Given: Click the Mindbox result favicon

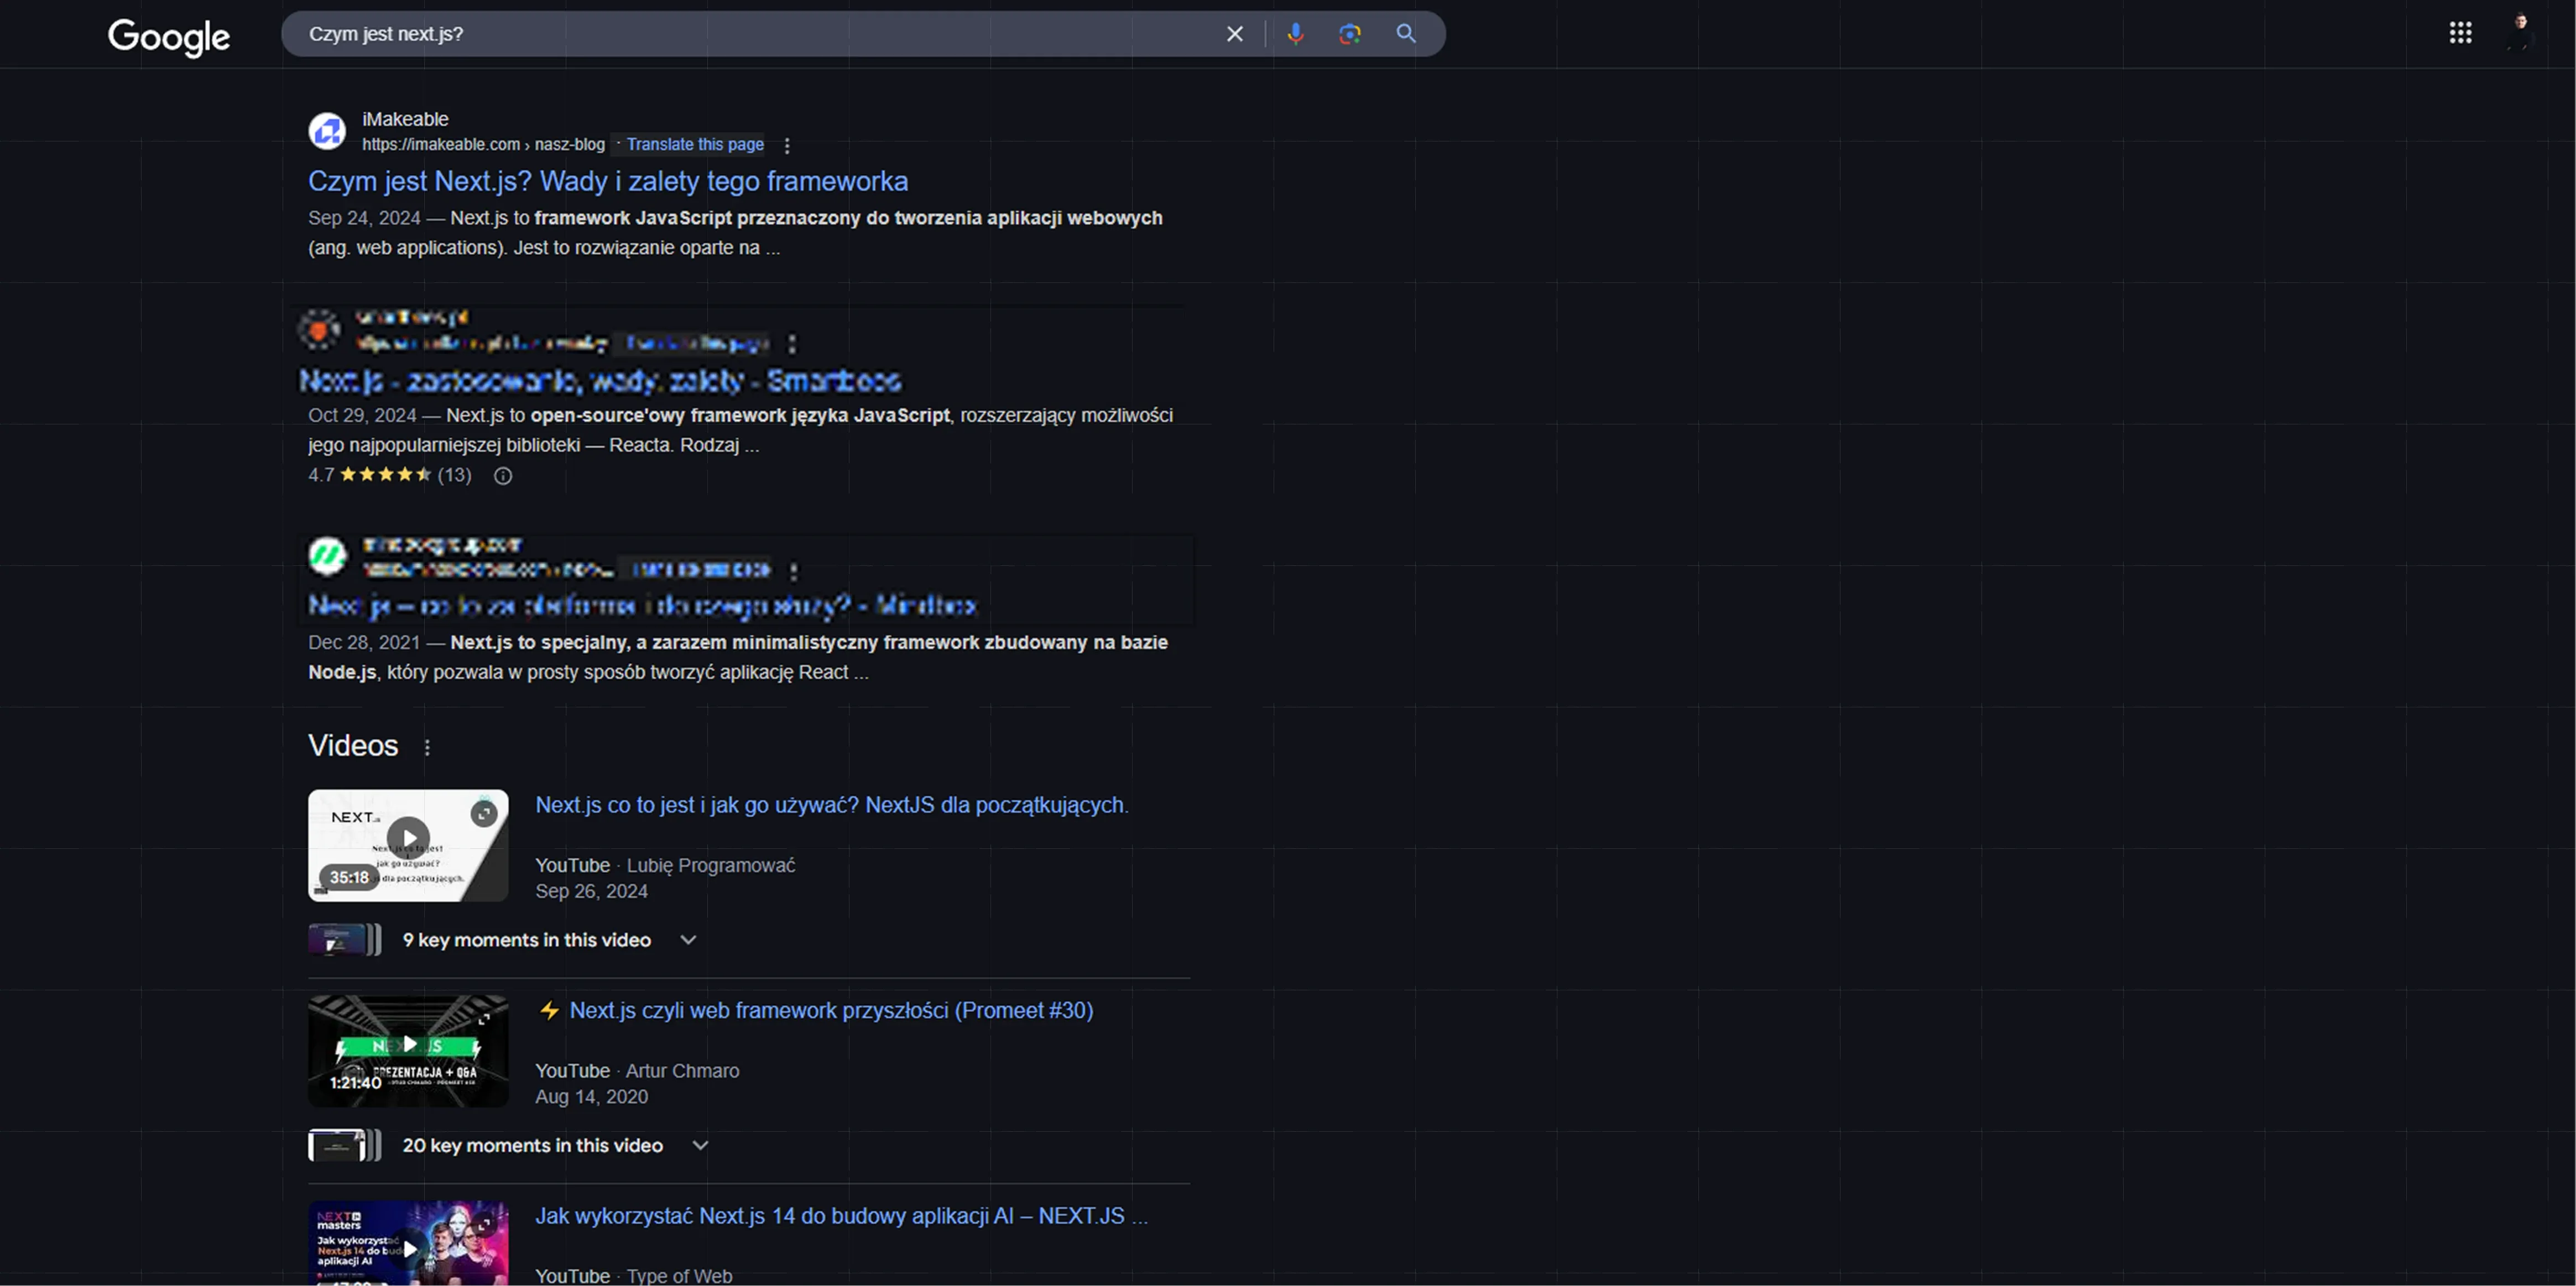Looking at the screenshot, I should (x=327, y=557).
